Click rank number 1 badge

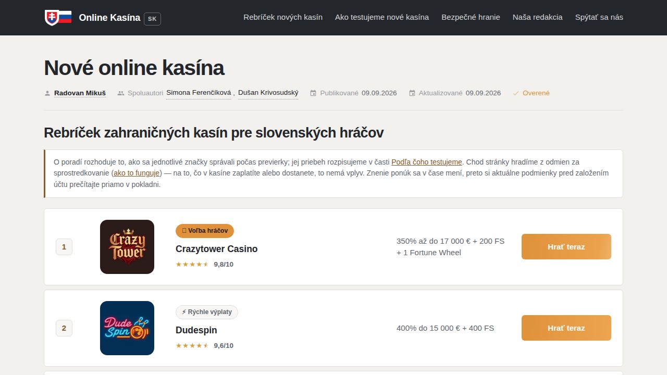click(64, 247)
